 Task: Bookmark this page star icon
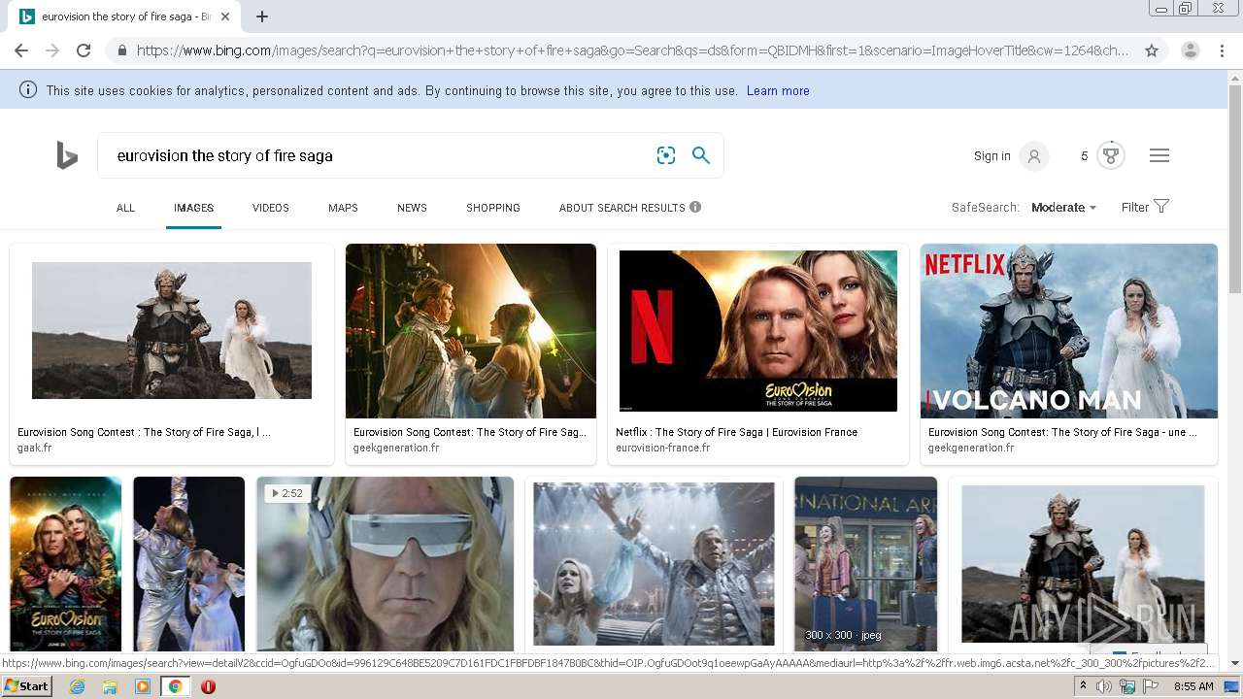[1152, 50]
